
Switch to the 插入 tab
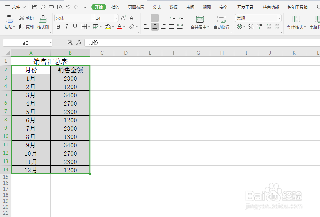[x=115, y=7]
